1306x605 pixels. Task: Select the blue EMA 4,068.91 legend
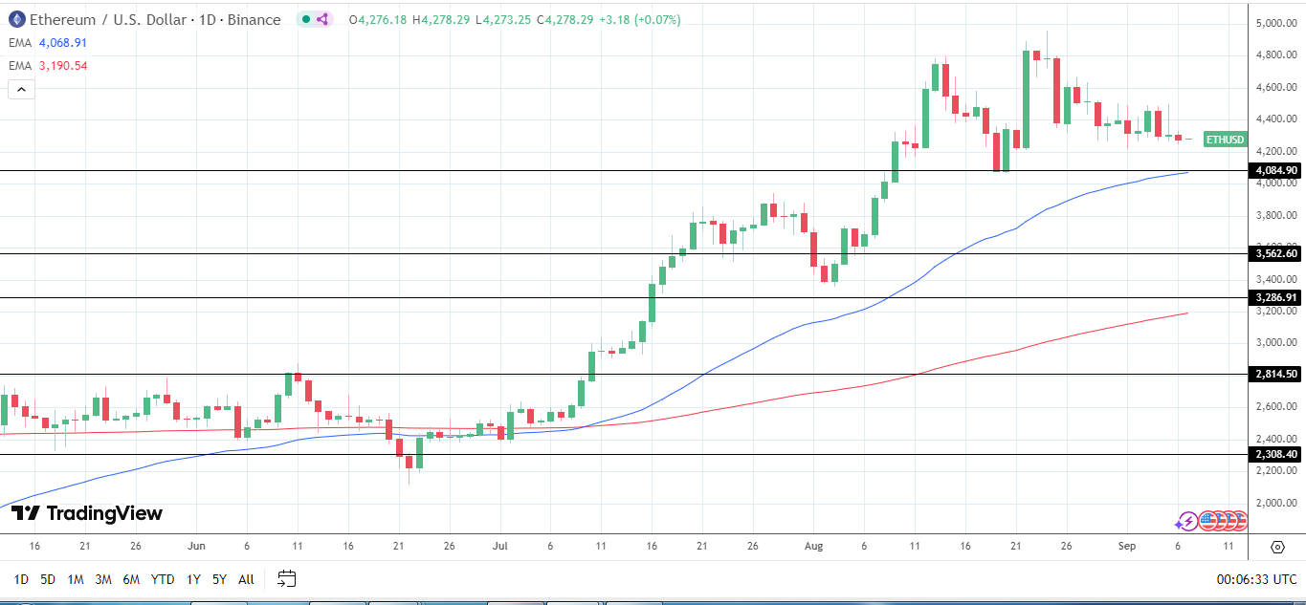[x=48, y=43]
